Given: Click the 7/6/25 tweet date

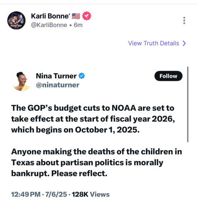Looking at the screenshot, I should pyautogui.click(x=56, y=194).
